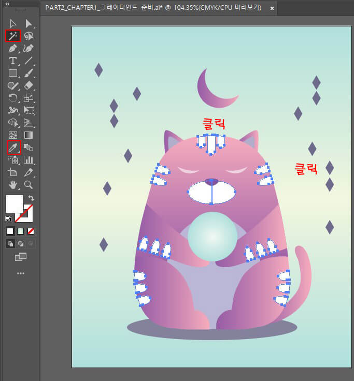Select the Shape Builder tool

coord(13,123)
